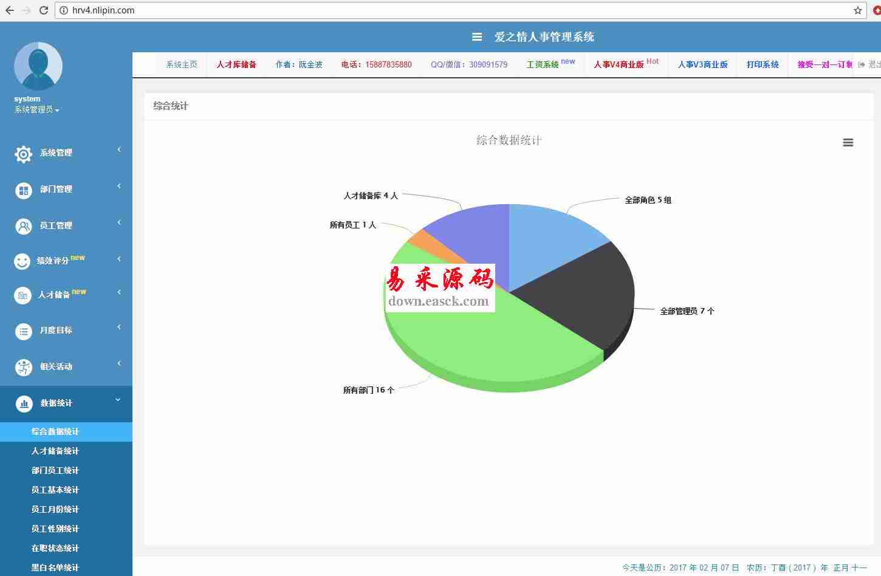Click the 系统管理 gear icon
881x576 pixels.
click(x=23, y=154)
